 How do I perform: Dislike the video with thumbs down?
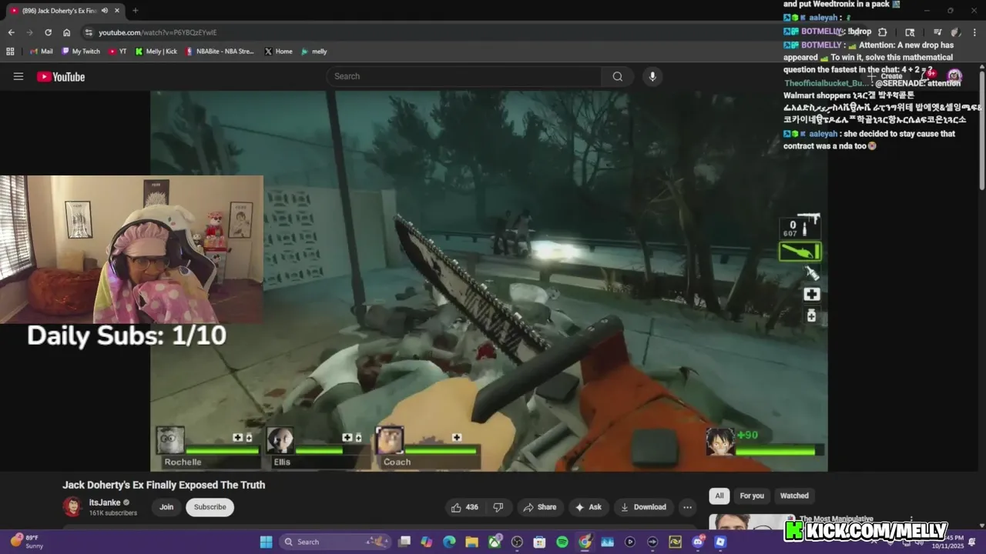(498, 507)
